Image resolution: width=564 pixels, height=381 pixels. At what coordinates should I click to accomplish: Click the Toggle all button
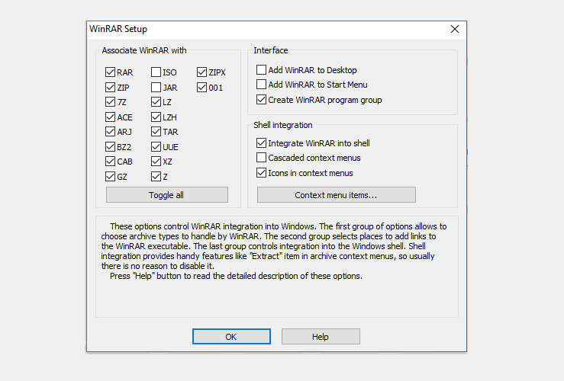click(167, 194)
